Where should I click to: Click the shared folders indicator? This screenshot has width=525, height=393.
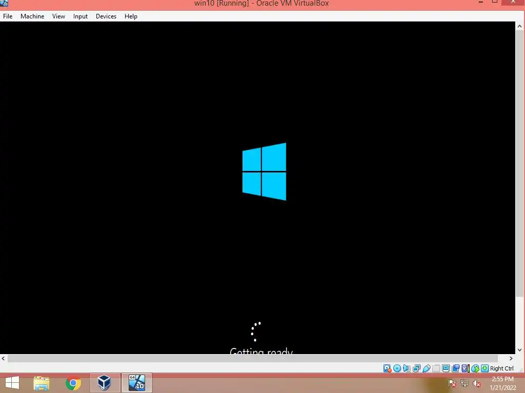[436, 368]
